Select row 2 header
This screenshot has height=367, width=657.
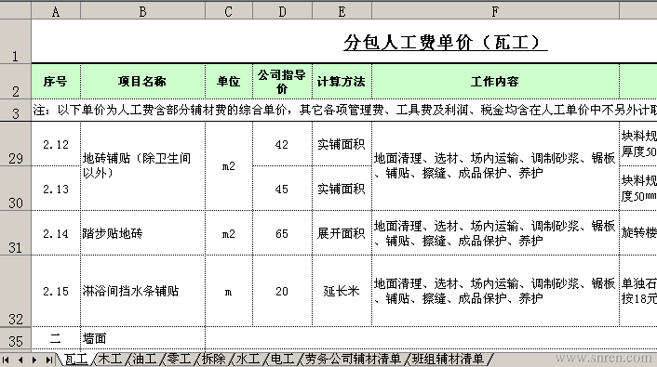[16, 82]
